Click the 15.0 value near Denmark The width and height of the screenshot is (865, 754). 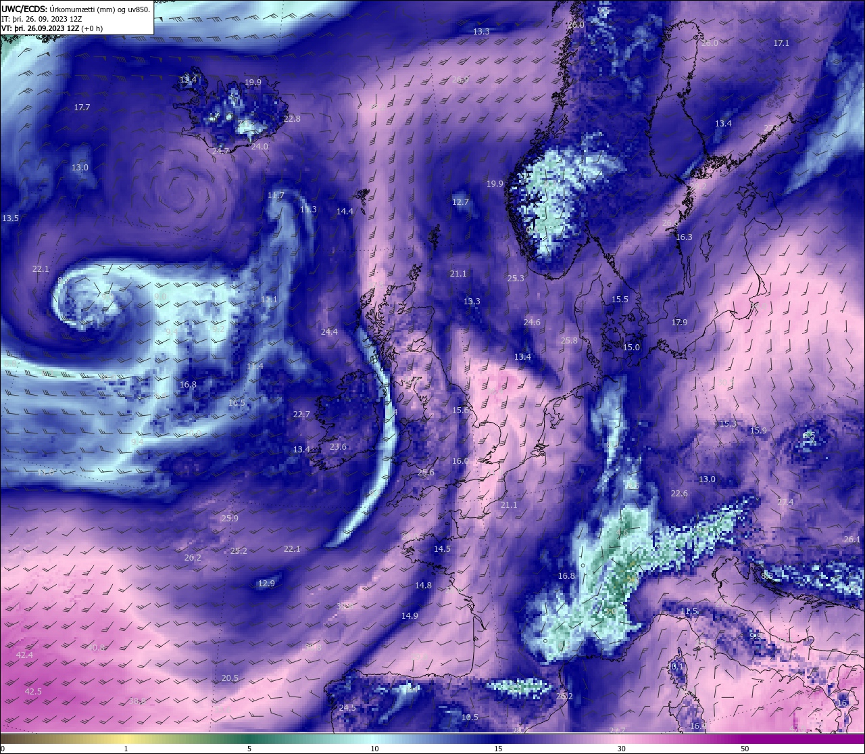[x=631, y=348]
